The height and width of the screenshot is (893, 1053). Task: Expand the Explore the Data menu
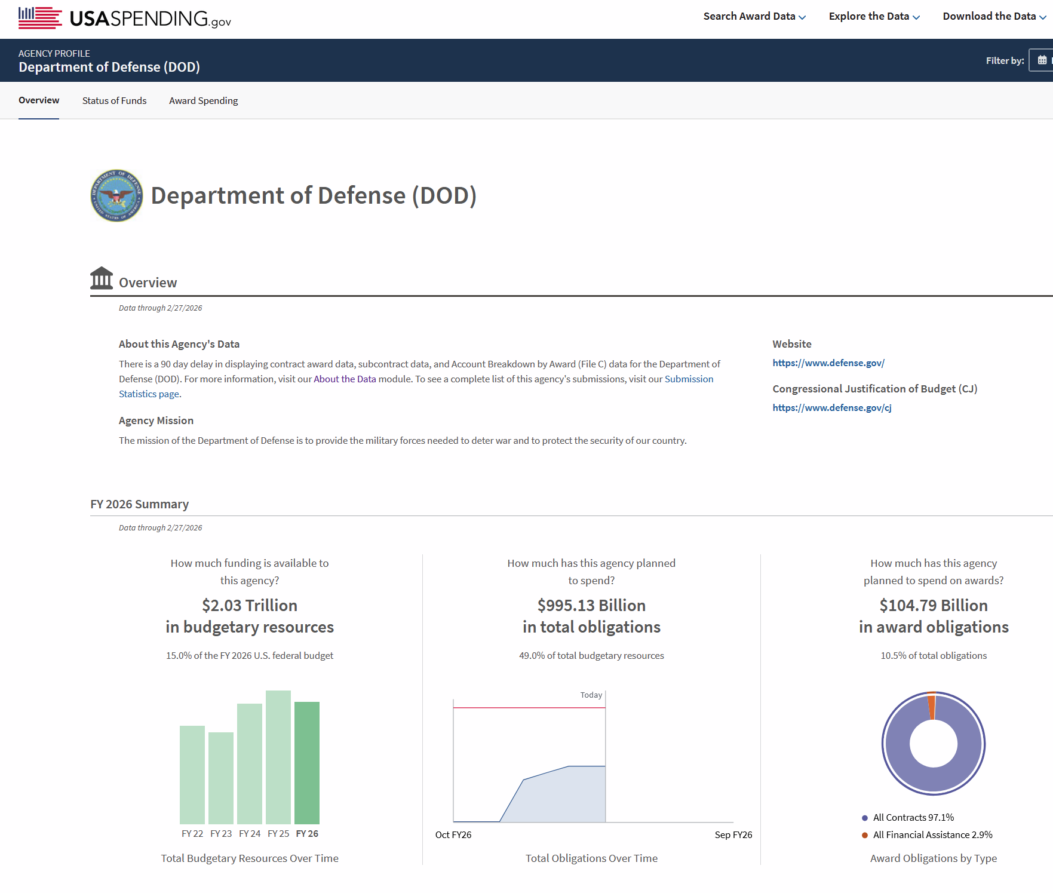tap(873, 16)
